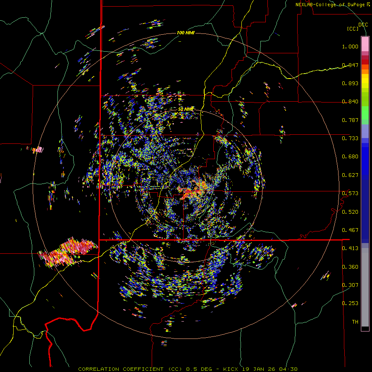Click the CORRELATION COEFFICIENT caption text
The height and width of the screenshot is (372, 372).
coord(121,369)
